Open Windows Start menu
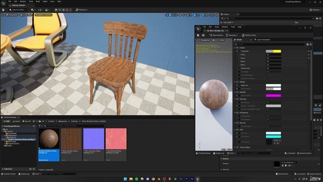323x182 pixels. [x=125, y=179]
